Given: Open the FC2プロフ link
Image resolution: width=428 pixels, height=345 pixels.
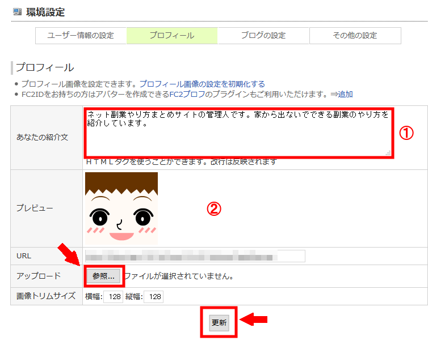Looking at the screenshot, I should tap(187, 94).
